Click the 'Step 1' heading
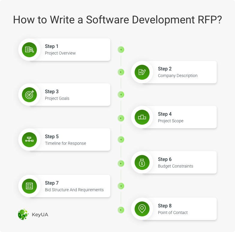The image size is (235, 232). (x=52, y=46)
